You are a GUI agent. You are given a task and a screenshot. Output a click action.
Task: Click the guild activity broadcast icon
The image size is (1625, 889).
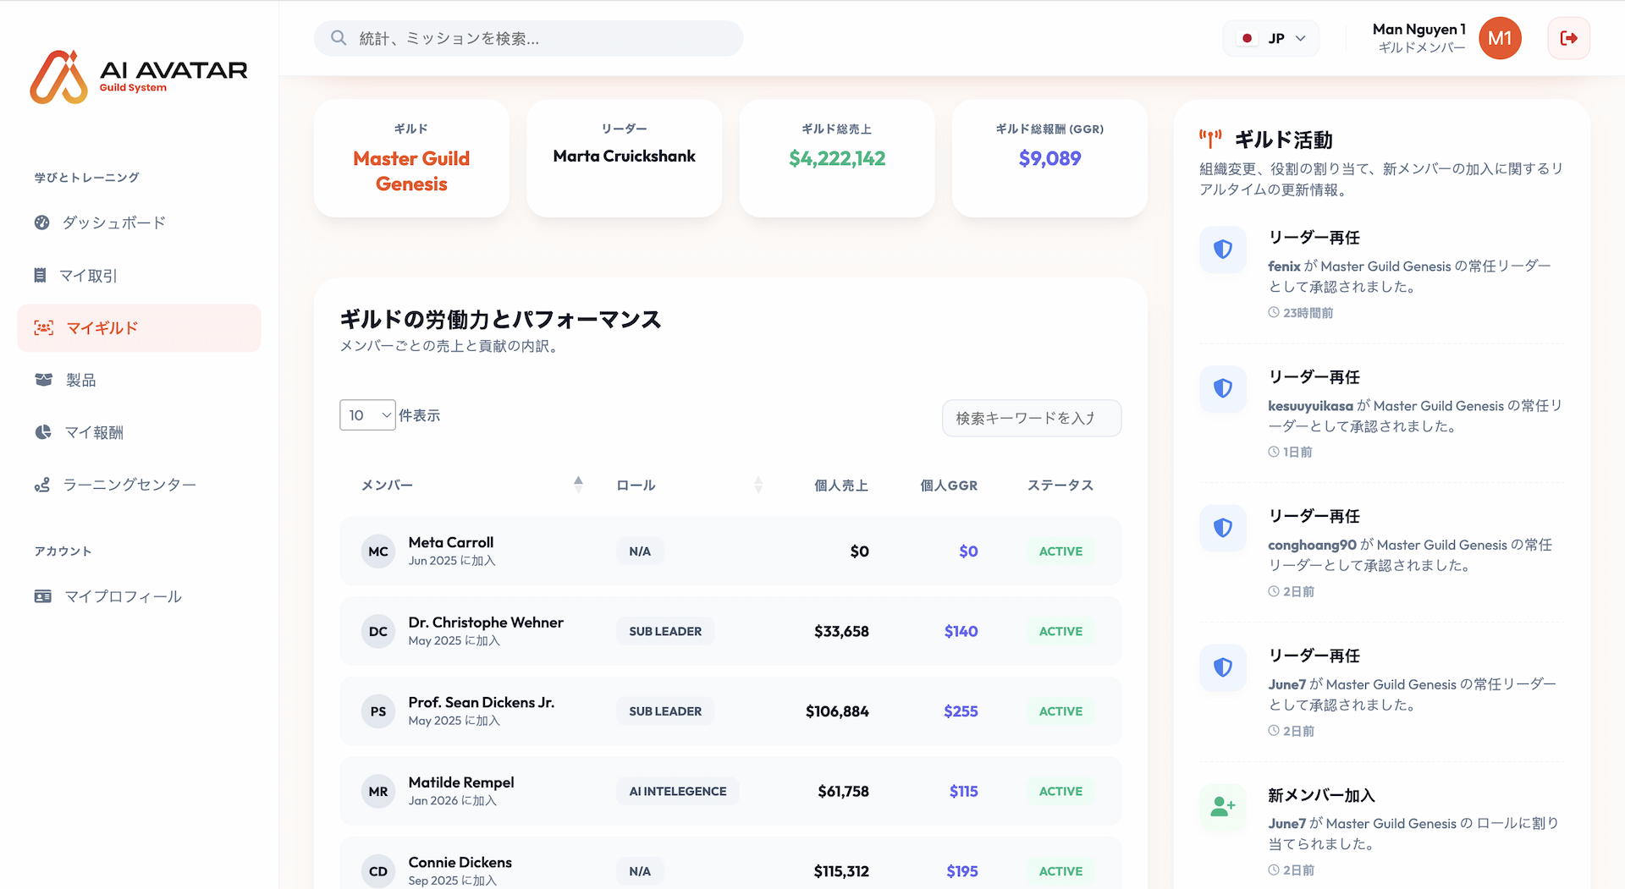click(1210, 140)
